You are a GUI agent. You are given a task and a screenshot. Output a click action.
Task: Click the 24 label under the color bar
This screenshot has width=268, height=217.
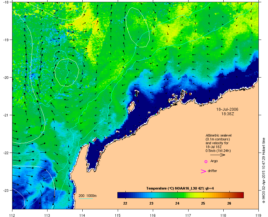click(x=177, y=203)
